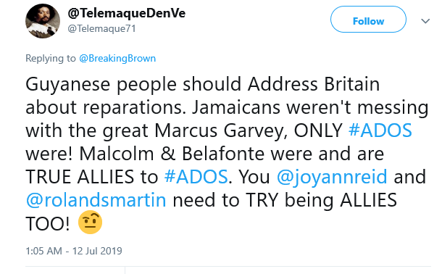Click the #ADOS hashtag after ONLY
Viewport: 442px width, 274px height.
click(x=380, y=130)
